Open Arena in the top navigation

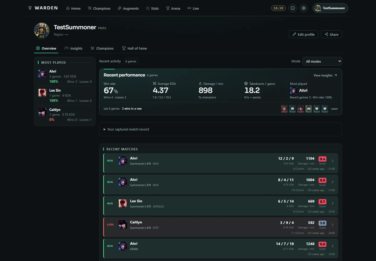(x=173, y=8)
